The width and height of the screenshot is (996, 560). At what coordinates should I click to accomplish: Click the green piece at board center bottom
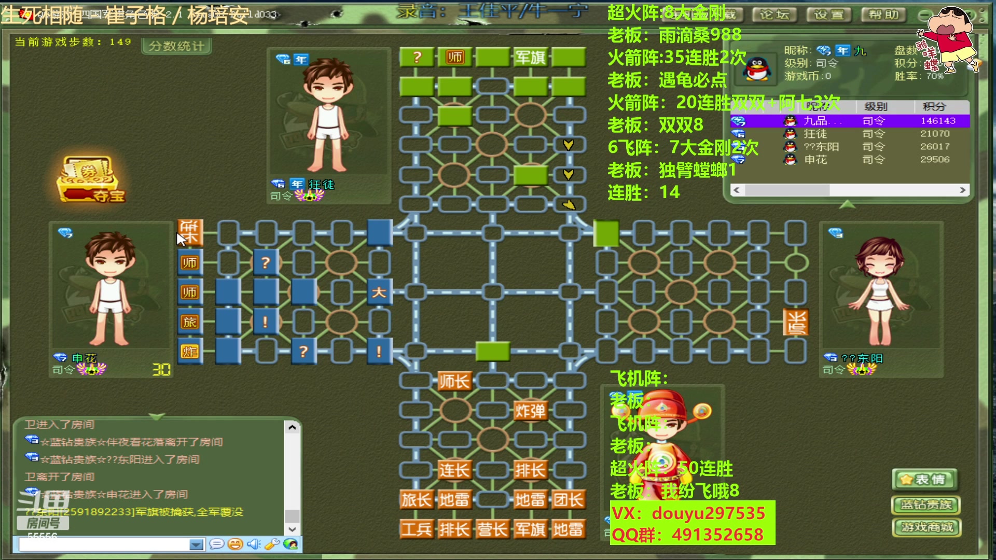point(492,352)
